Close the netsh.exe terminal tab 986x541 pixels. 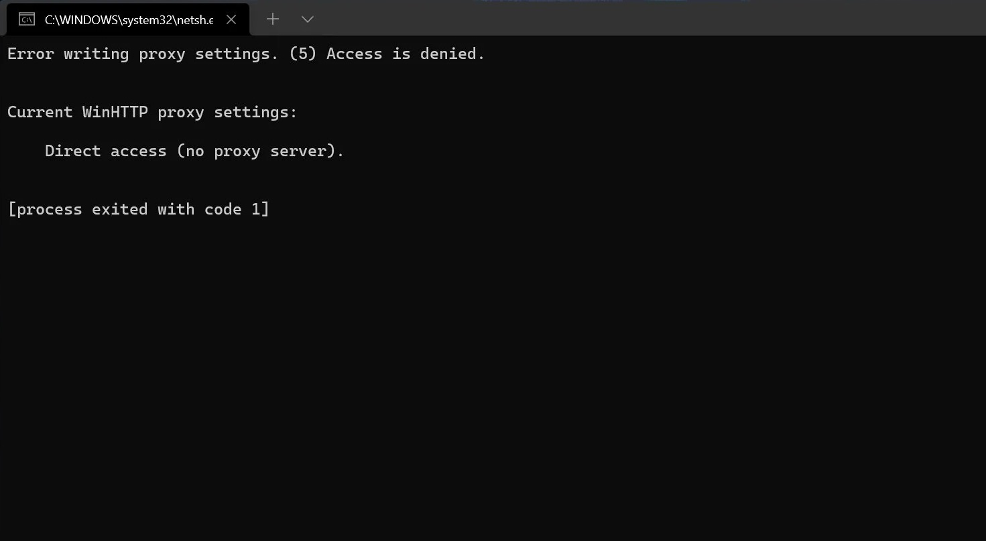pyautogui.click(x=231, y=19)
